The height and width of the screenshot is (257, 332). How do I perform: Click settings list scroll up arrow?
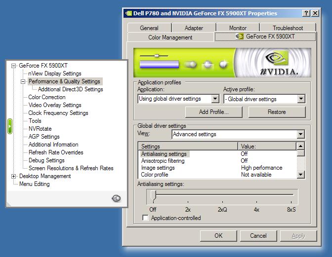301,146
